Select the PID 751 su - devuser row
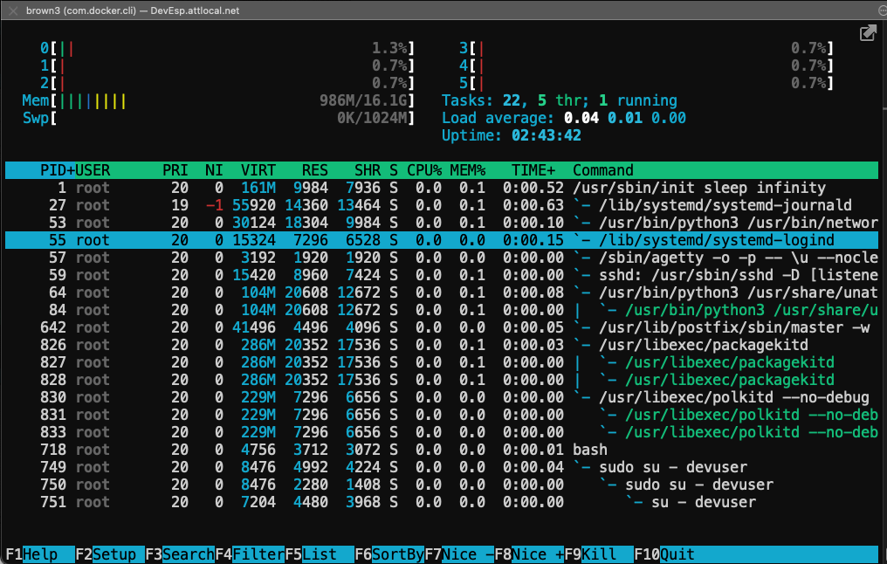This screenshot has width=887, height=564. pyautogui.click(x=442, y=502)
